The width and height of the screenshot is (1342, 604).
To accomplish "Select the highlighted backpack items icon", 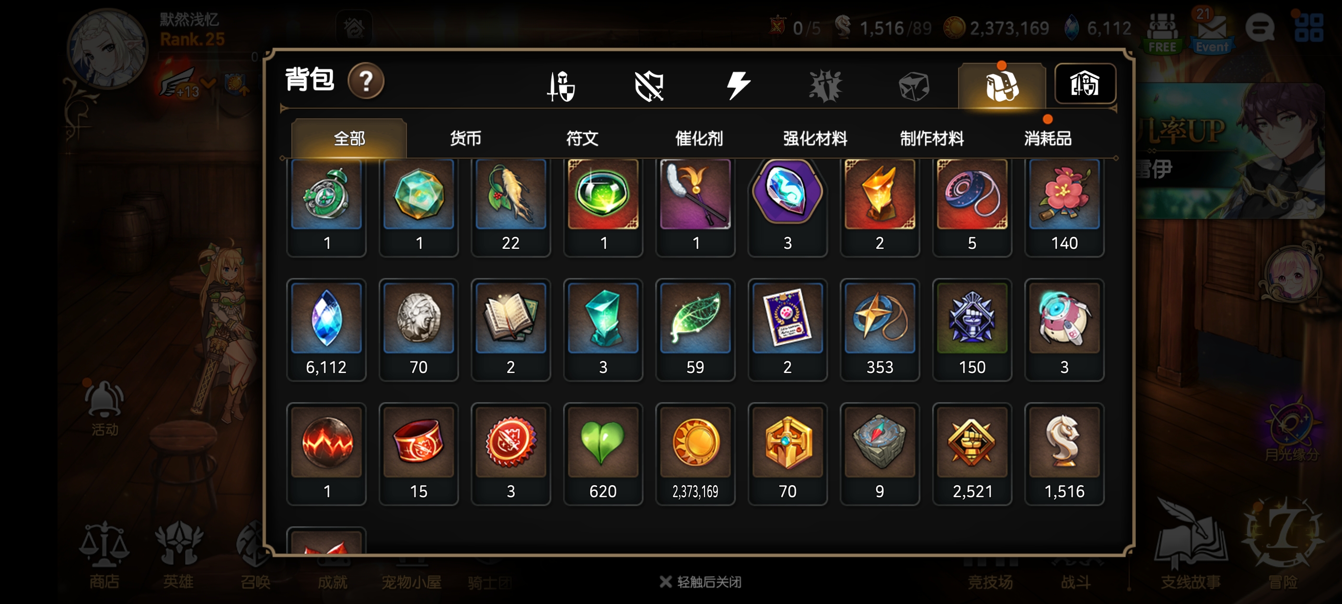I will coord(1001,86).
